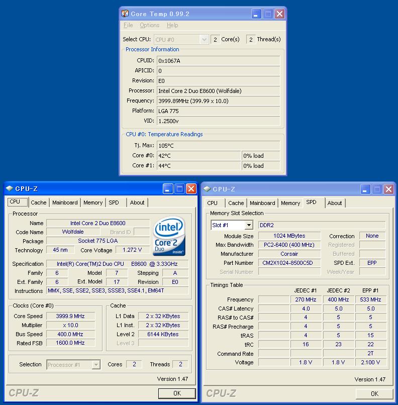Viewport: 398px width, 405px height.
Task: Switch to Cache tab in right CPU-Z window
Action: pyautogui.click(x=236, y=203)
